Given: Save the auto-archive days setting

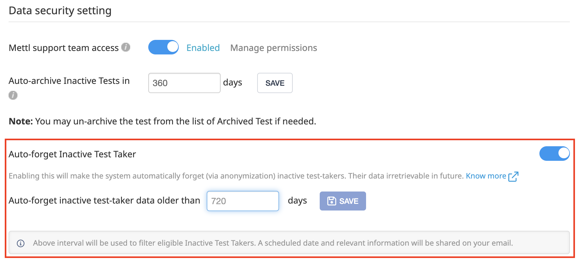Looking at the screenshot, I should (275, 83).
